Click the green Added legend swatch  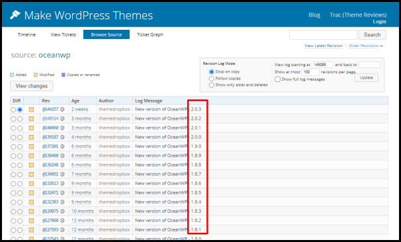(12, 75)
